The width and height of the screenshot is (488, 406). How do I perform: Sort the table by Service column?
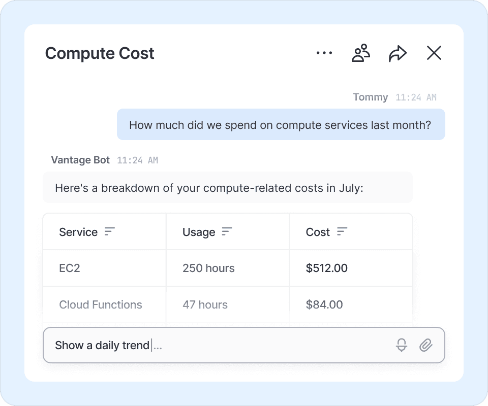coord(110,232)
